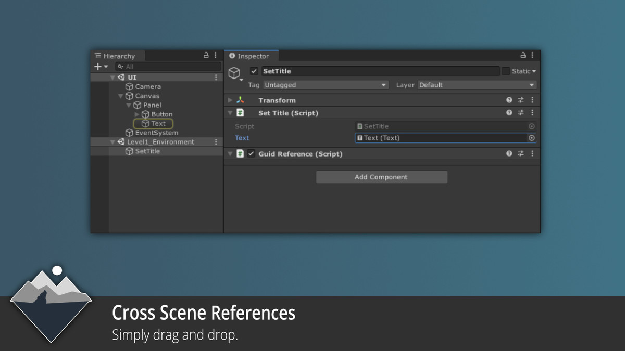Open the Hierarchy panel options menu

point(216,55)
